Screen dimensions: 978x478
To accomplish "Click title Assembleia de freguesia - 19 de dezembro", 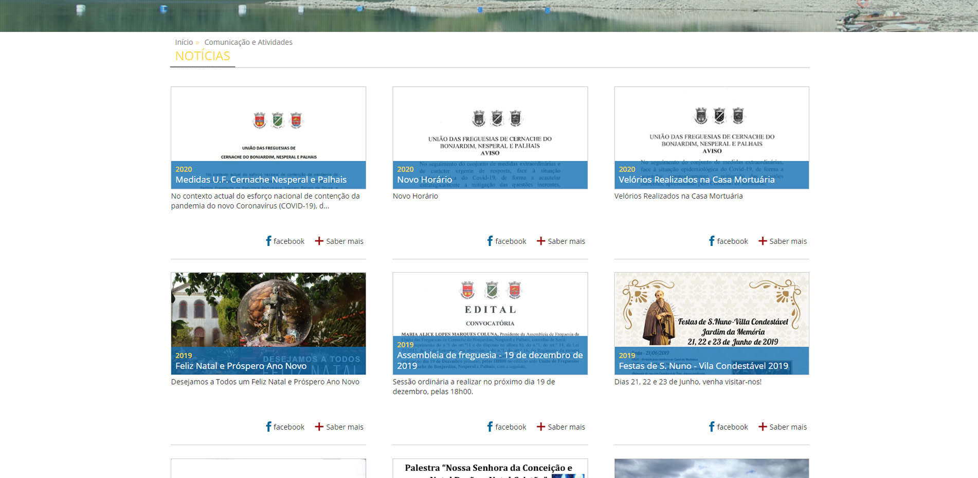I will pyautogui.click(x=490, y=360).
